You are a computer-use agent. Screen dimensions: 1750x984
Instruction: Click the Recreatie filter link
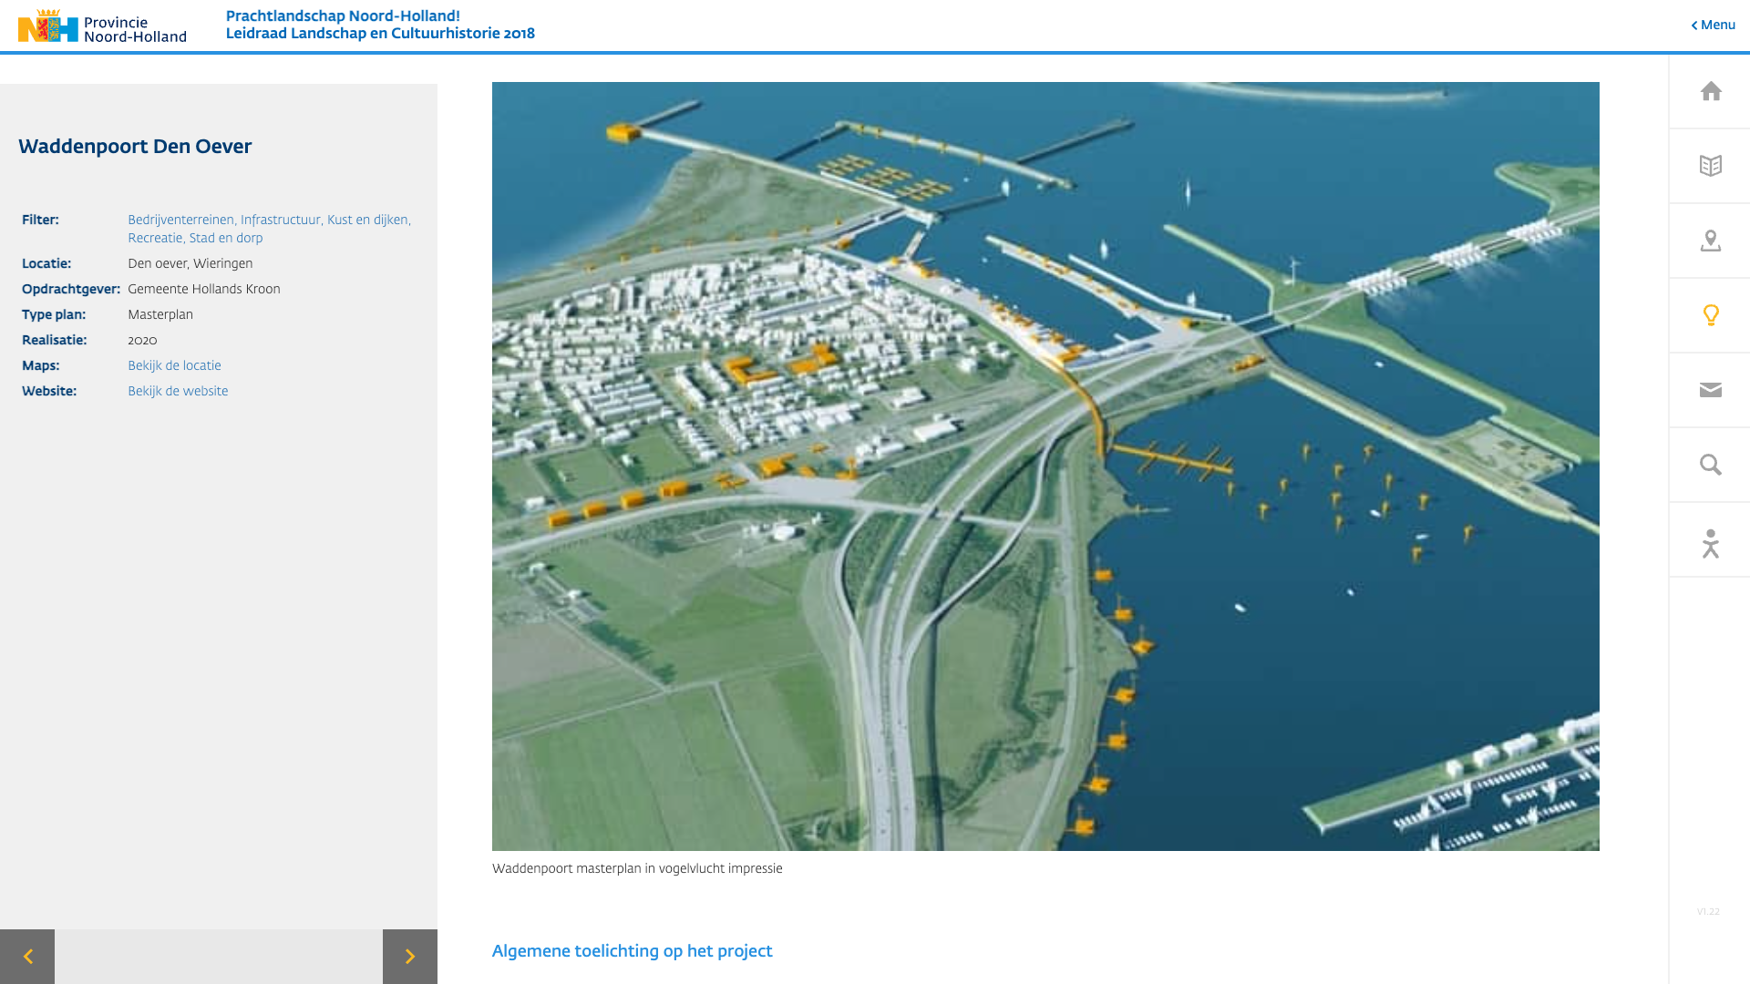coord(155,238)
